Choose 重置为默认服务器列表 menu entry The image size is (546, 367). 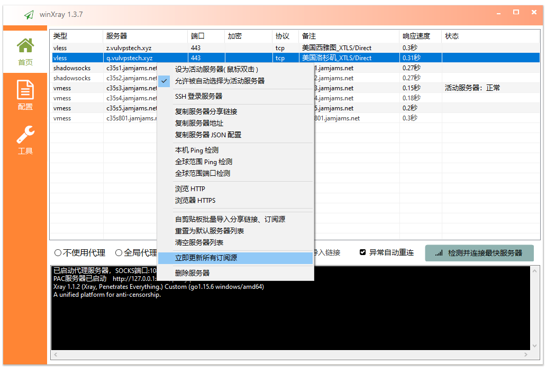tap(236, 231)
